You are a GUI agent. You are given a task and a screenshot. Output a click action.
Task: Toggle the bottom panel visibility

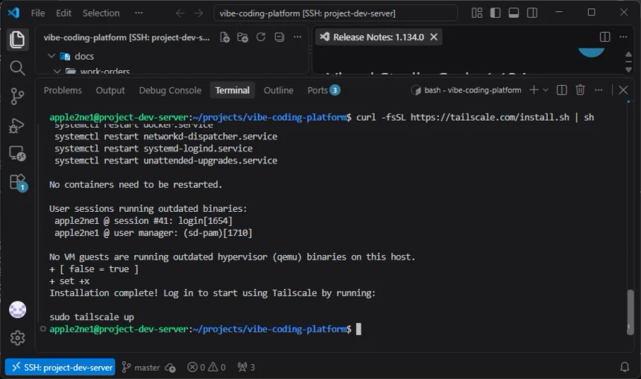click(514, 13)
